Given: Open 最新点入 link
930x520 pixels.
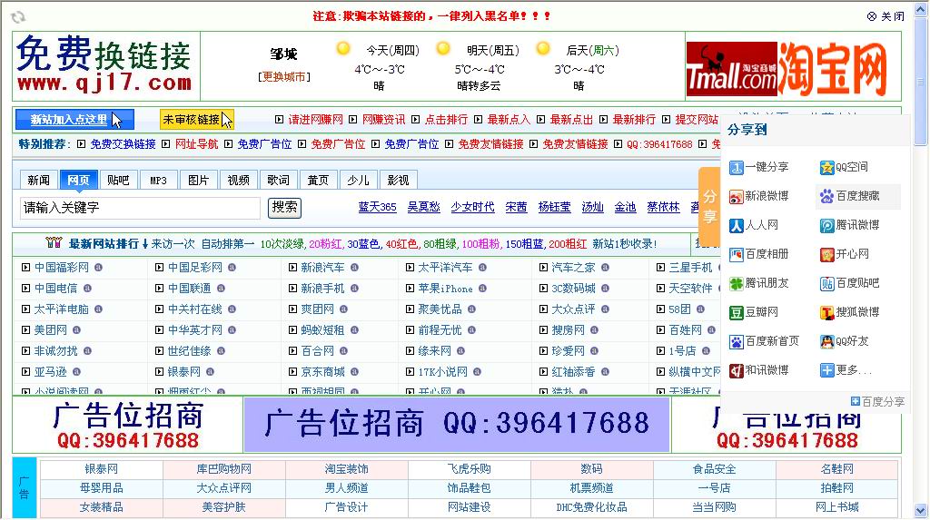Looking at the screenshot, I should 509,120.
